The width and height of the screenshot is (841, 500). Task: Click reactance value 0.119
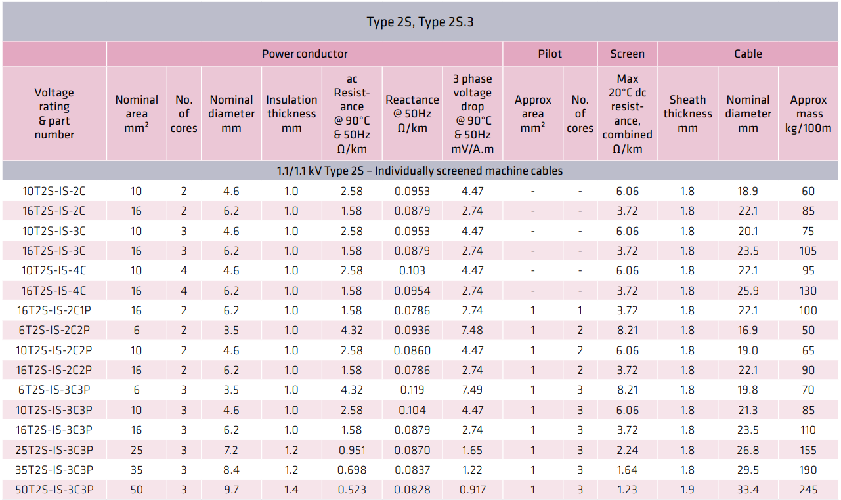tap(412, 390)
